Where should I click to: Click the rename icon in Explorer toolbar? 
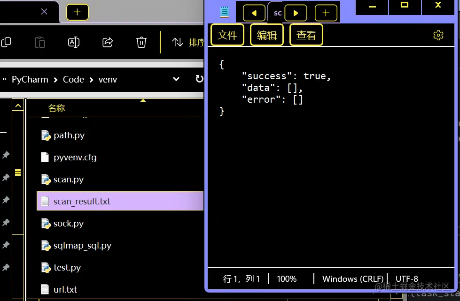pyautogui.click(x=74, y=42)
